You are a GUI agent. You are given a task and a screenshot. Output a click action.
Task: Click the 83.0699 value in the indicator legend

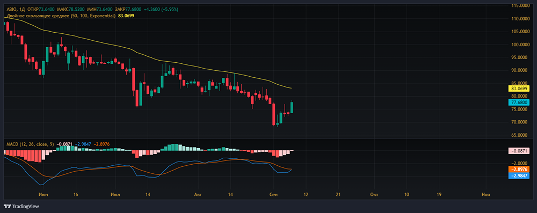(126, 16)
